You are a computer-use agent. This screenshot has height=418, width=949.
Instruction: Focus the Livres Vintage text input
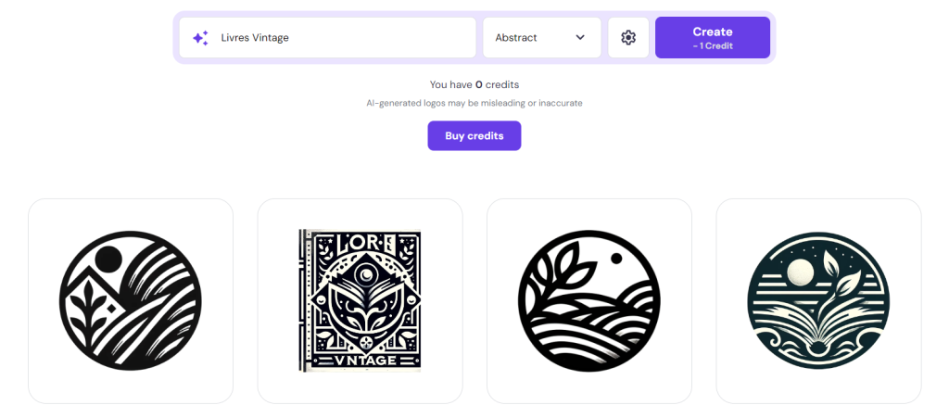coord(343,38)
